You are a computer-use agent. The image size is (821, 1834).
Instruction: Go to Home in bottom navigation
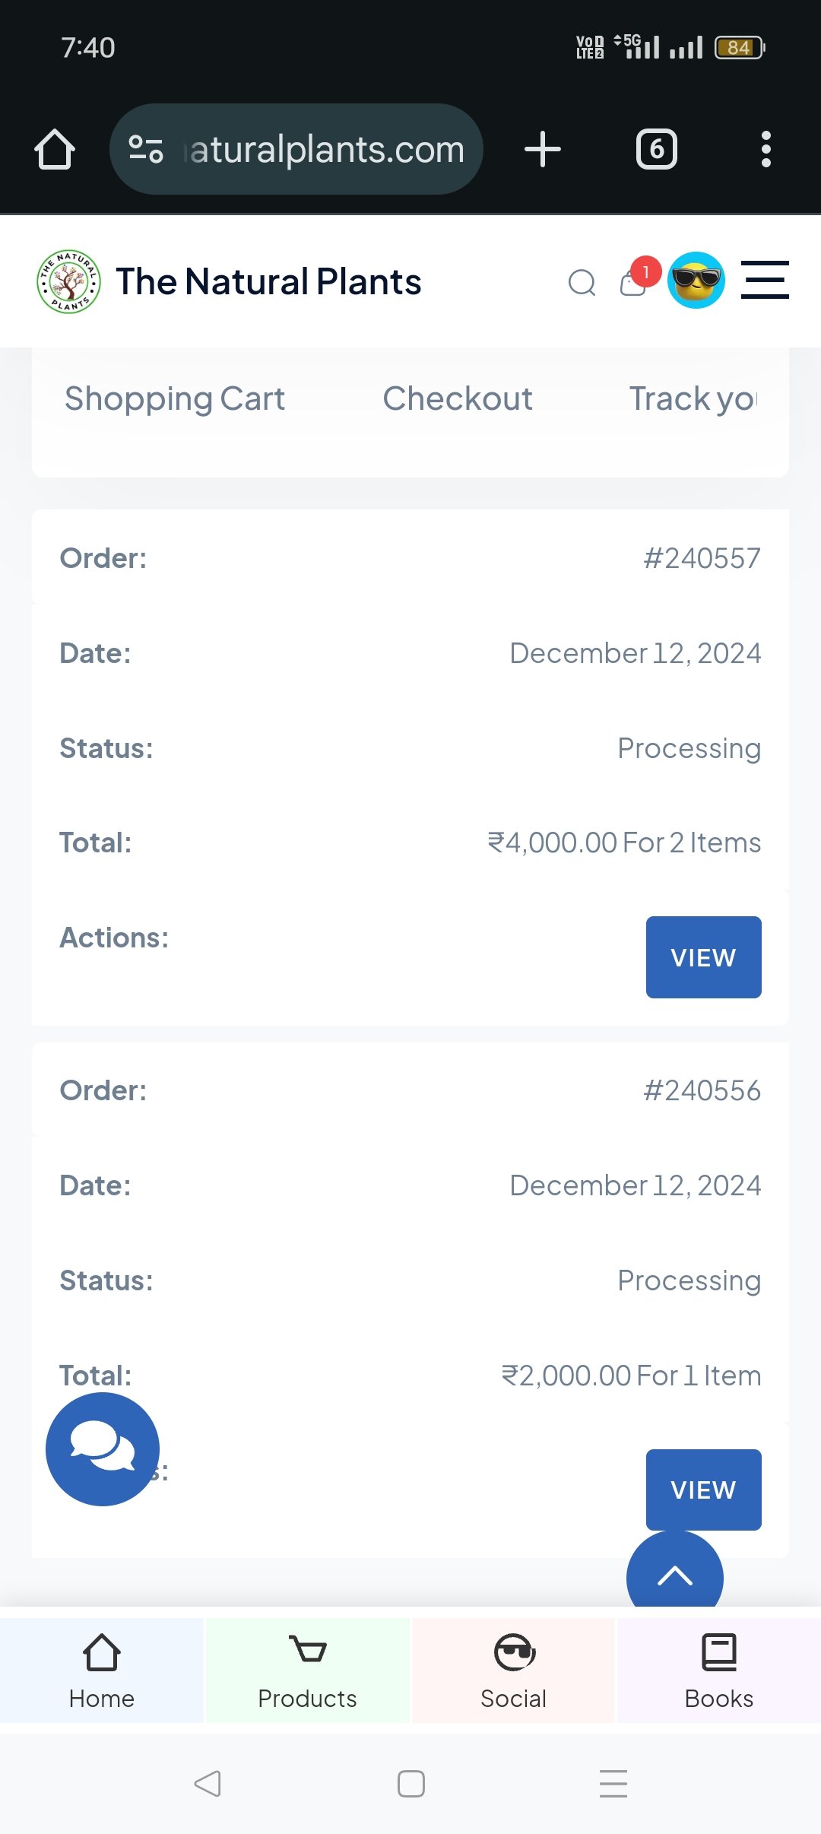[x=102, y=1670]
